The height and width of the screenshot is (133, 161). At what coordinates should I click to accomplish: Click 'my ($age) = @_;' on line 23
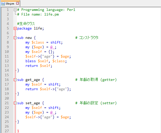[x=41, y=112]
